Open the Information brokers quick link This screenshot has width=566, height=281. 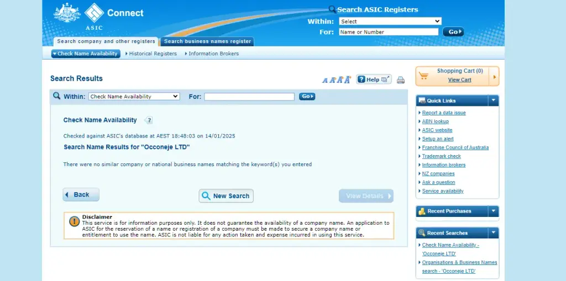coord(444,165)
